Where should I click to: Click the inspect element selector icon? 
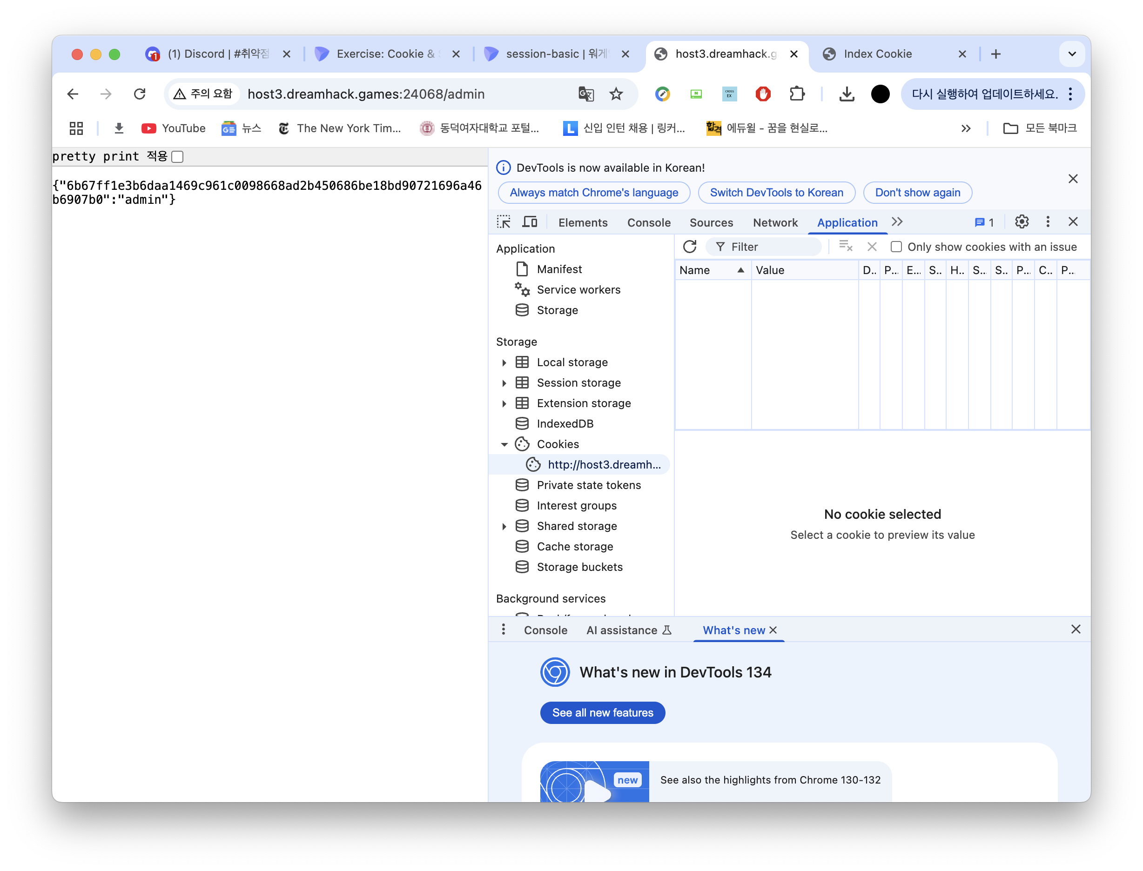coord(504,222)
